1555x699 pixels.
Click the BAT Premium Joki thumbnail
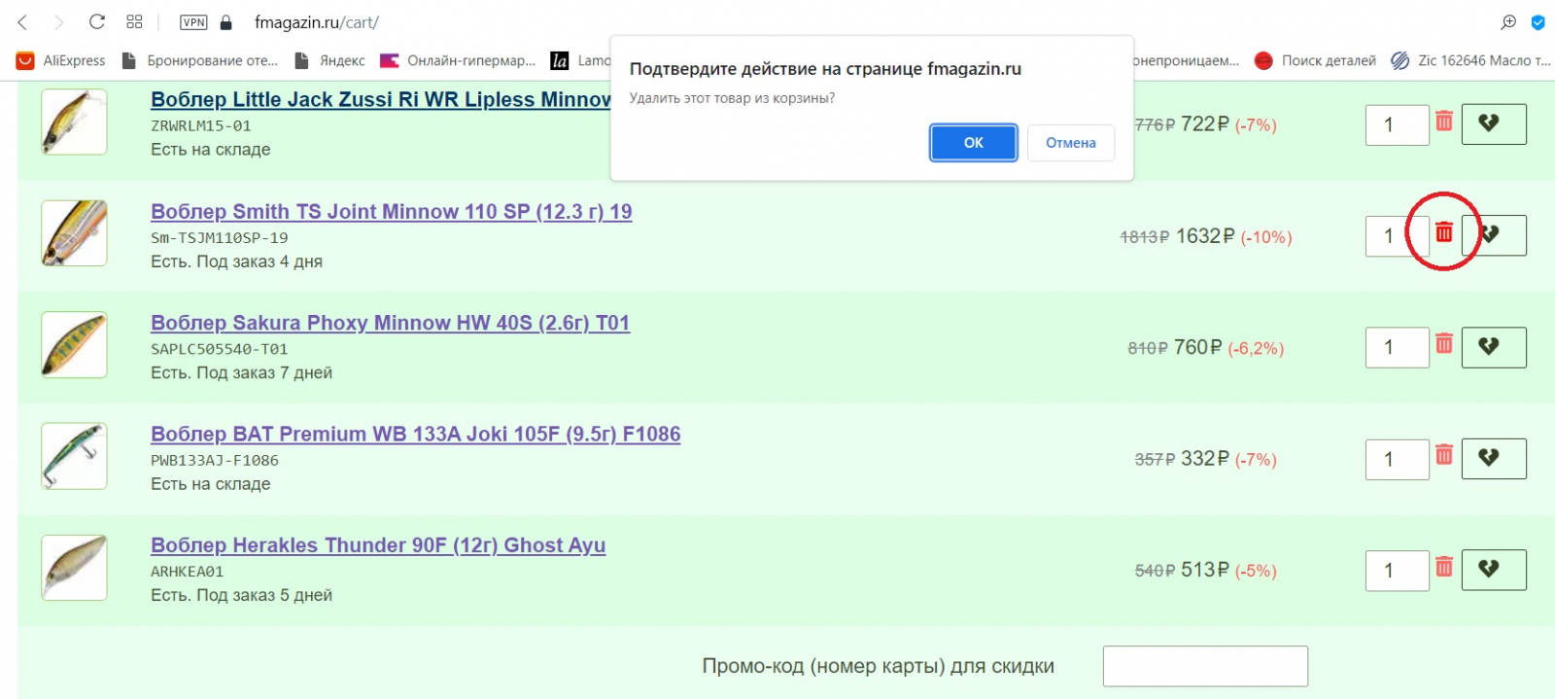click(x=74, y=456)
